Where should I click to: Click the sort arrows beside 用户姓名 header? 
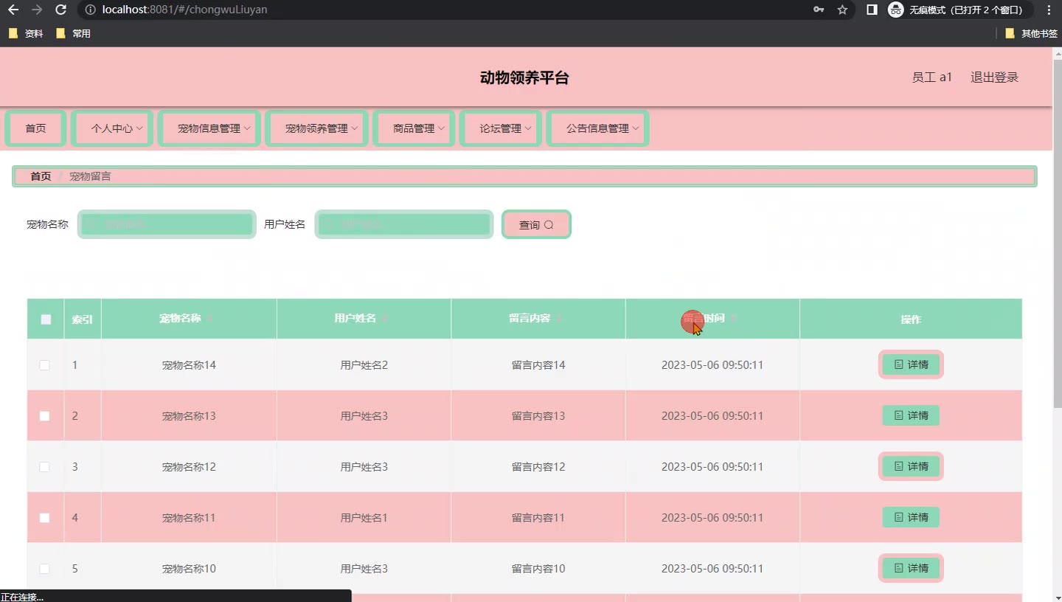click(384, 318)
